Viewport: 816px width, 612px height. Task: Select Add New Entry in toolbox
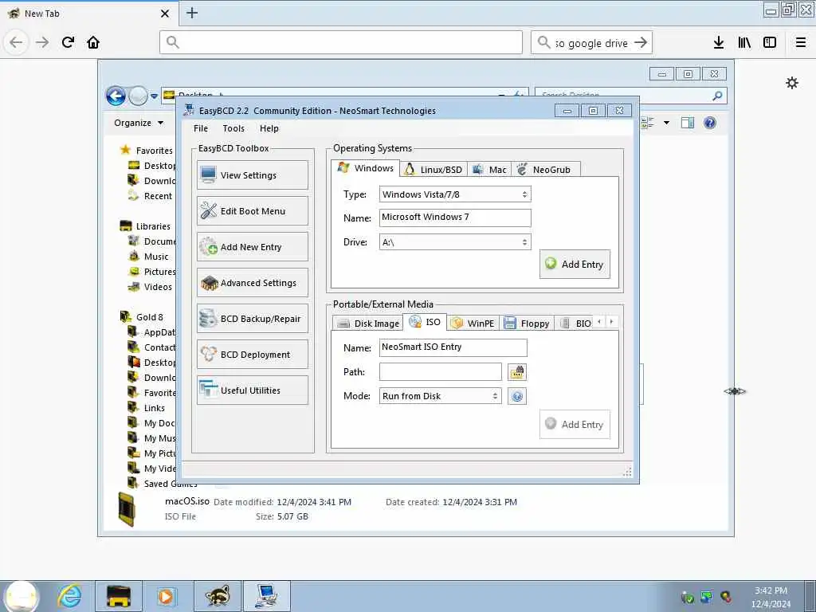pos(253,247)
